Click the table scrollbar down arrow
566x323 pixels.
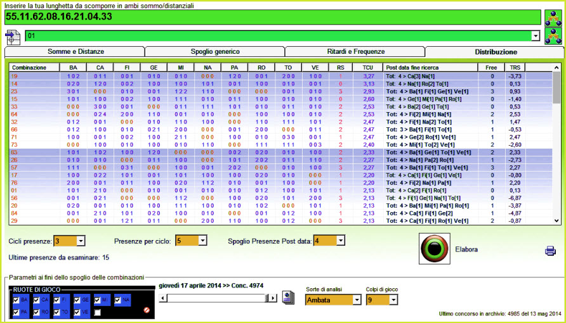pos(556,221)
